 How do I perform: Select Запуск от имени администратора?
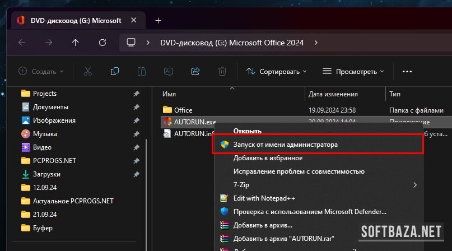click(286, 144)
